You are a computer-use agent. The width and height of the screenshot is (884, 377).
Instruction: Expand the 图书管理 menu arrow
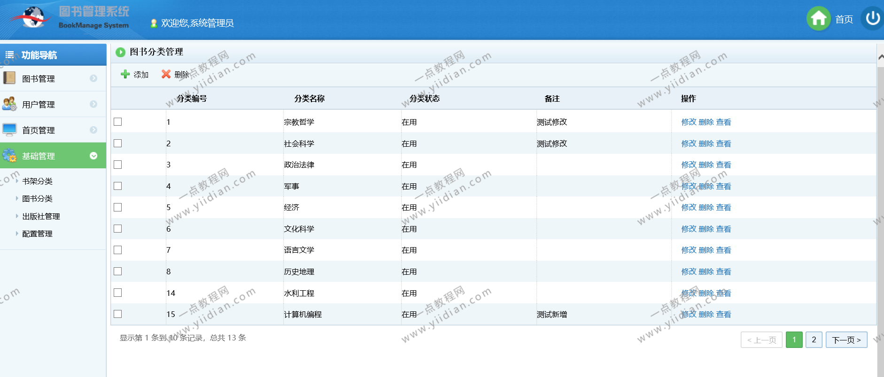click(93, 78)
